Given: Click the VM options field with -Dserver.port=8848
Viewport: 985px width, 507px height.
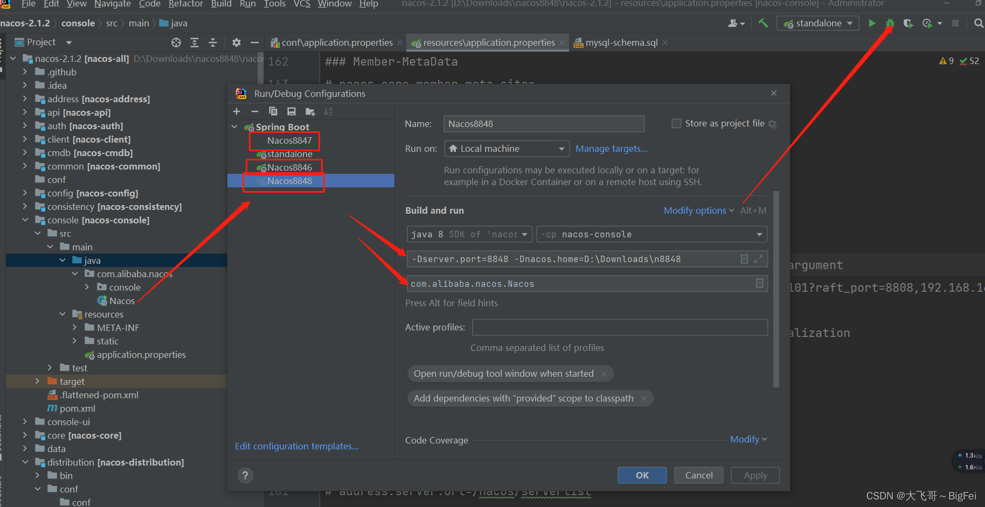Looking at the screenshot, I should point(587,259).
